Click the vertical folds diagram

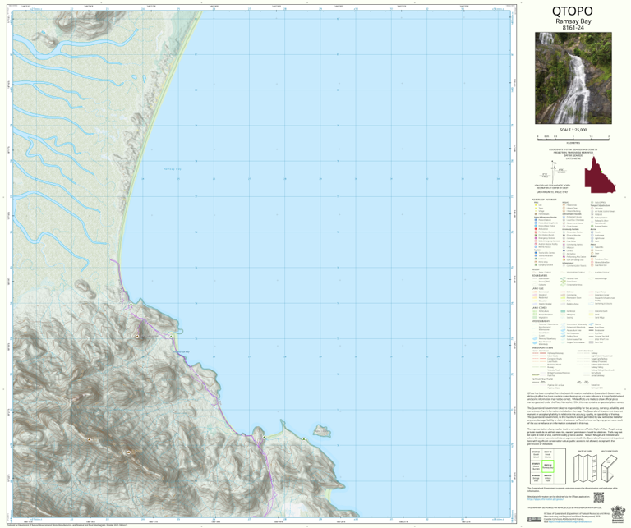584,469
